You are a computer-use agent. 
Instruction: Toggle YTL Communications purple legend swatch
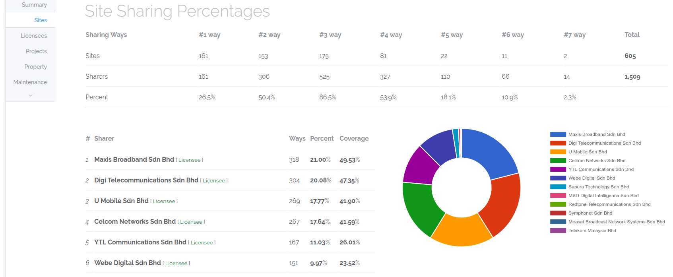tap(558, 169)
